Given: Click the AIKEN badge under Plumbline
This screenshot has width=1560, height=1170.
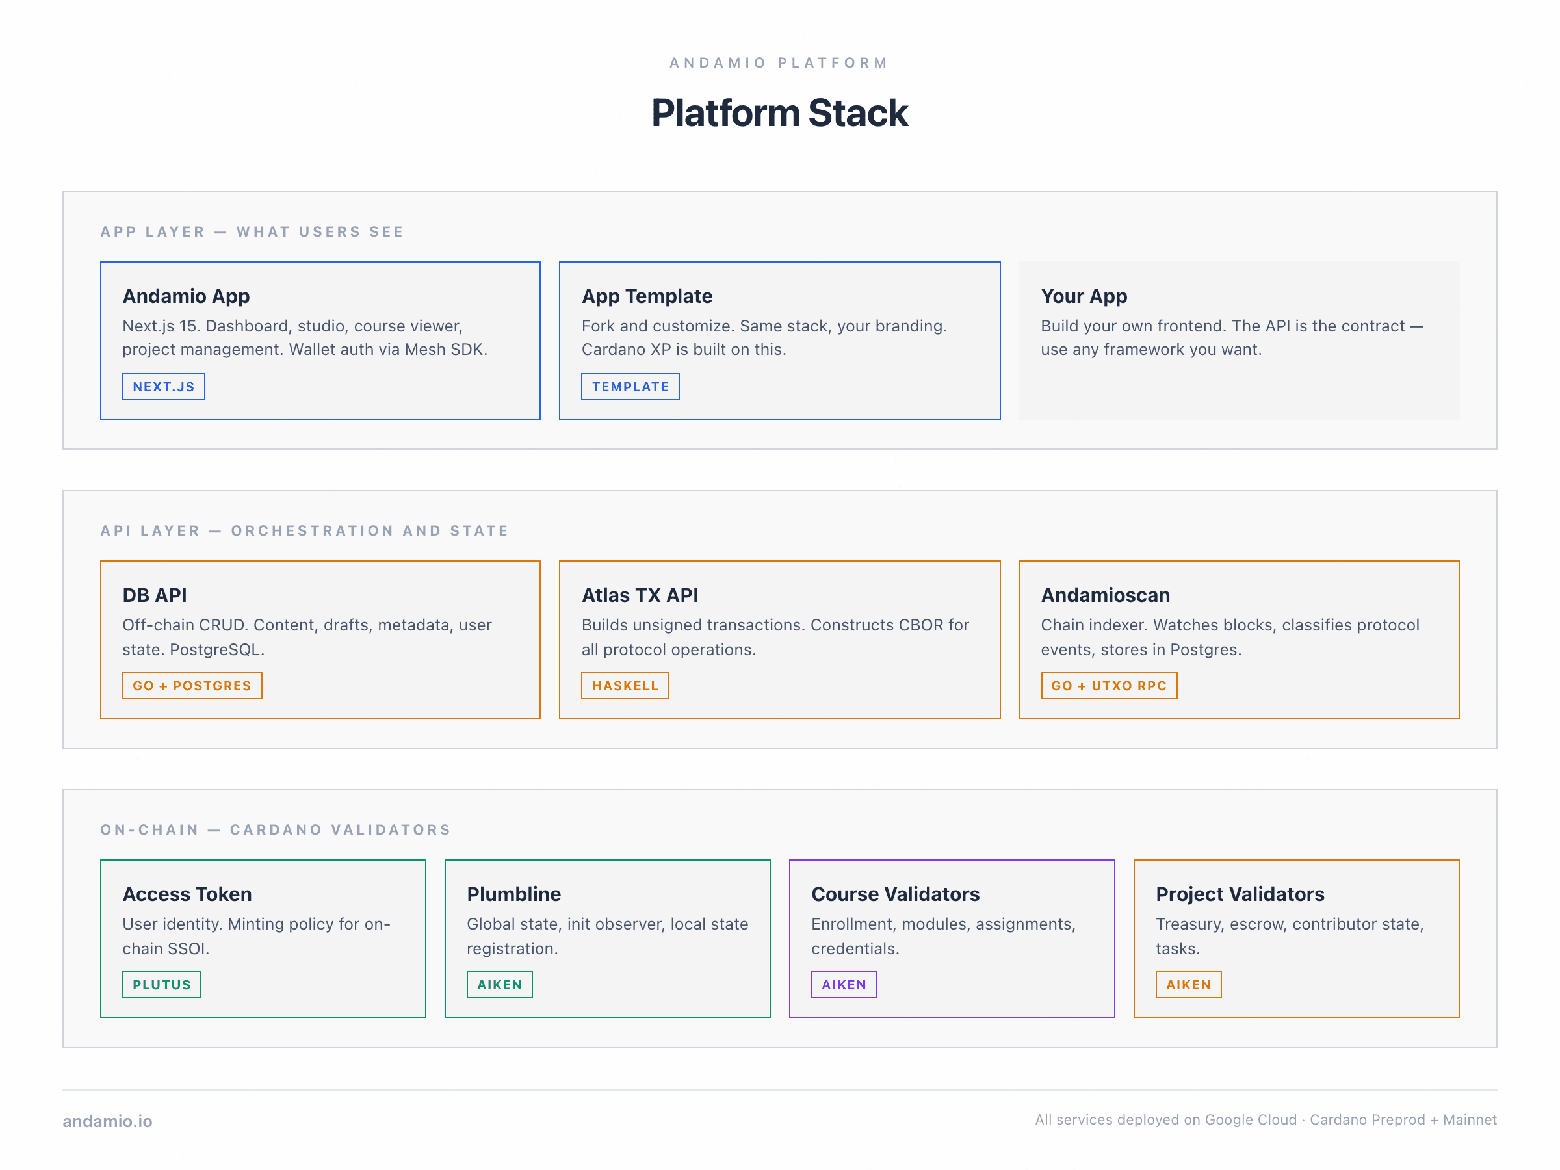Looking at the screenshot, I should pyautogui.click(x=499, y=985).
